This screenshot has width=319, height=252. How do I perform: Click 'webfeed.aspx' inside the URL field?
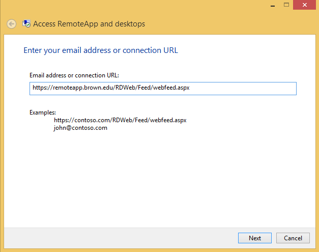[x=171, y=88]
